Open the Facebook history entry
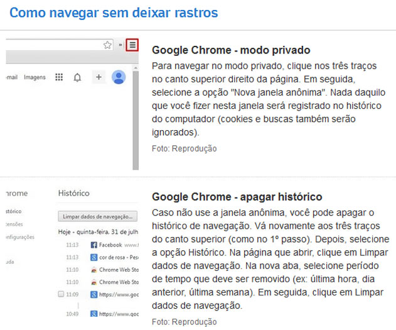This screenshot has width=396, height=330. pyautogui.click(x=110, y=245)
